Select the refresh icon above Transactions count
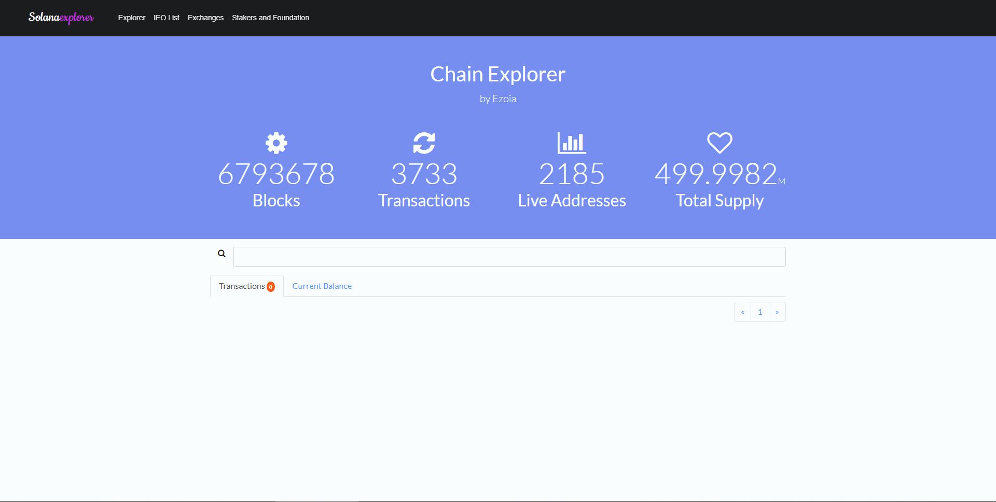The height and width of the screenshot is (502, 996). [x=424, y=143]
